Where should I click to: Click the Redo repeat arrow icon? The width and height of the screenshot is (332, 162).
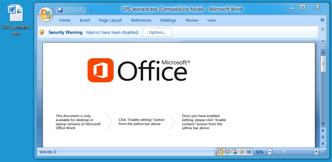[80, 10]
